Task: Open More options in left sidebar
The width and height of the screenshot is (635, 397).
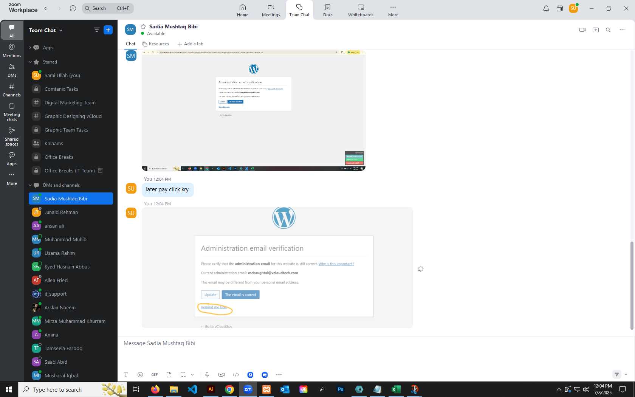Action: (12, 179)
